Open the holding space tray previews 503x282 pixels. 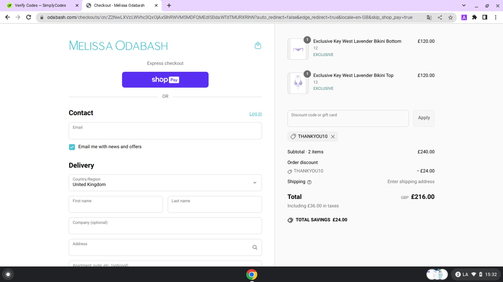click(437, 274)
